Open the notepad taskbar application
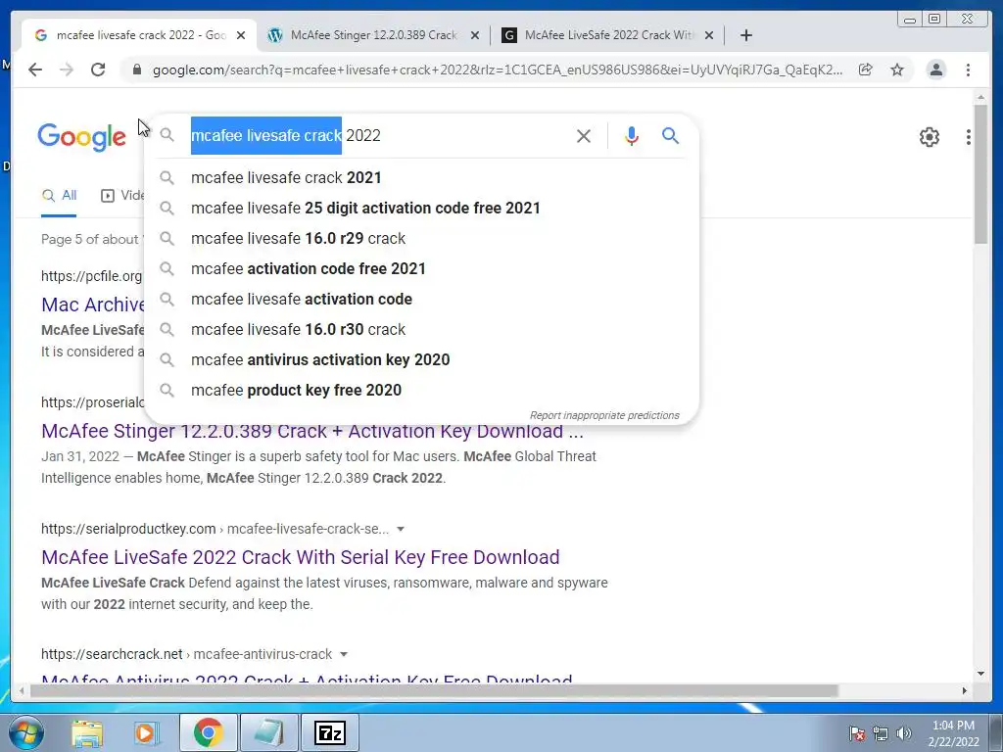Viewport: 1003px width, 752px height. click(269, 732)
